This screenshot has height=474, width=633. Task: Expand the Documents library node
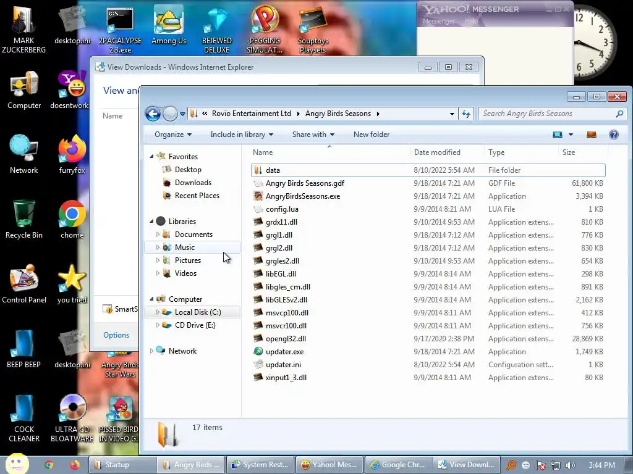coord(158,234)
